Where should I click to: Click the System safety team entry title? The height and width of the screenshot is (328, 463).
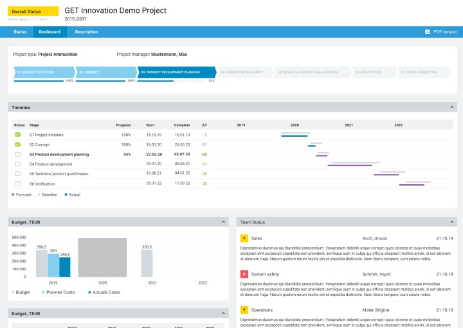pyautogui.click(x=265, y=274)
